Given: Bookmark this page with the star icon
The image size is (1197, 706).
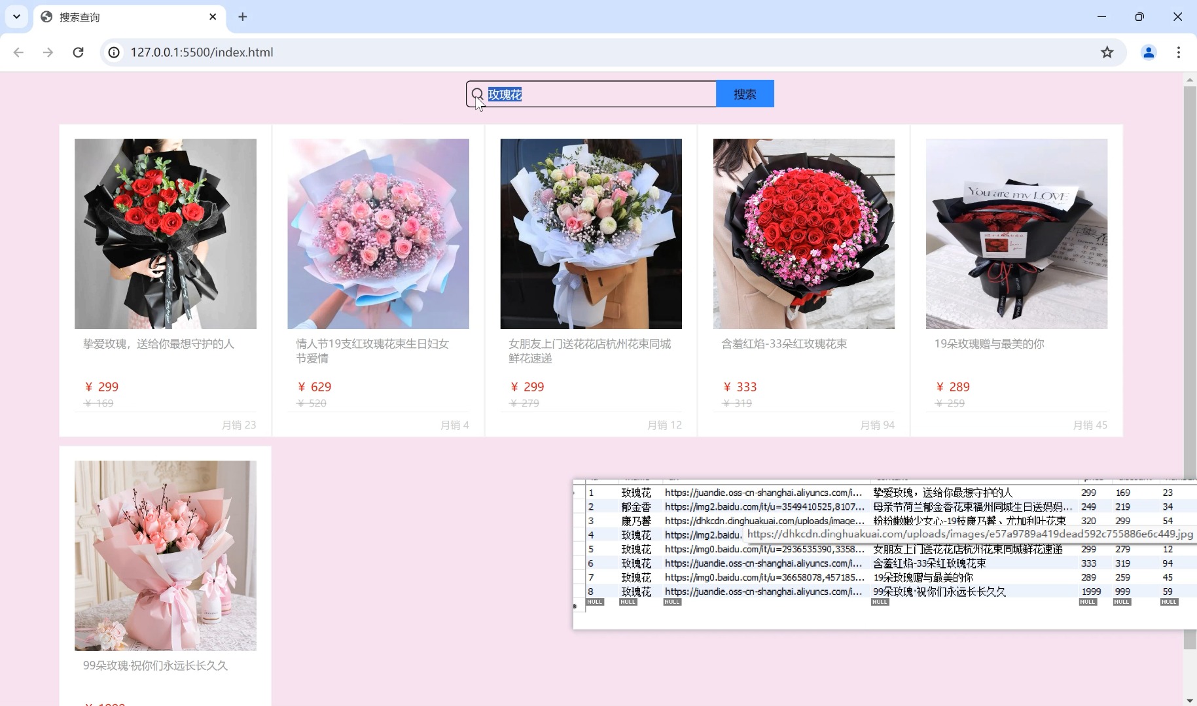Looking at the screenshot, I should click(1107, 52).
